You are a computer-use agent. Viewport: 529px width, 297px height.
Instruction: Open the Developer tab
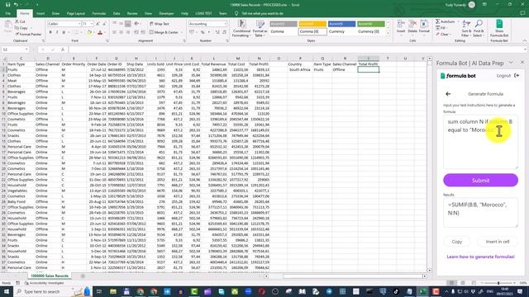tap(166, 13)
